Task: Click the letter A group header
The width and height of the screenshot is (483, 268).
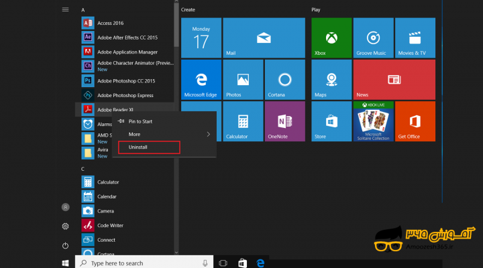Action: tap(83, 10)
